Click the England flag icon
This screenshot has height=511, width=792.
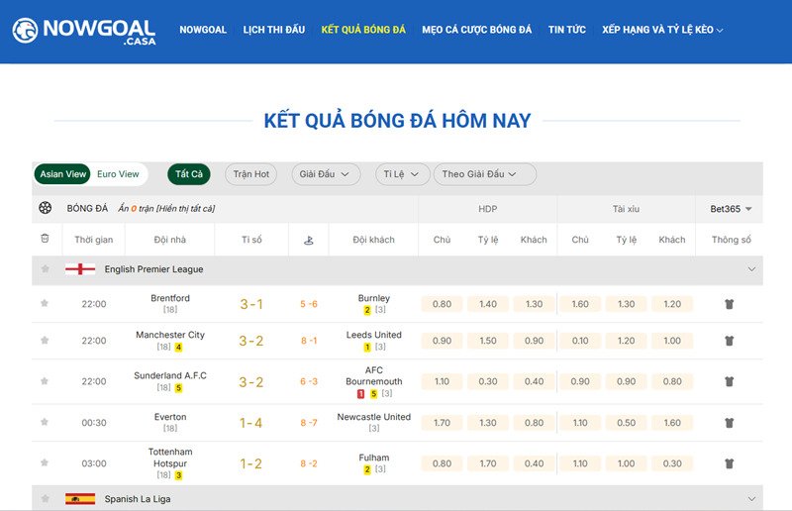(80, 269)
